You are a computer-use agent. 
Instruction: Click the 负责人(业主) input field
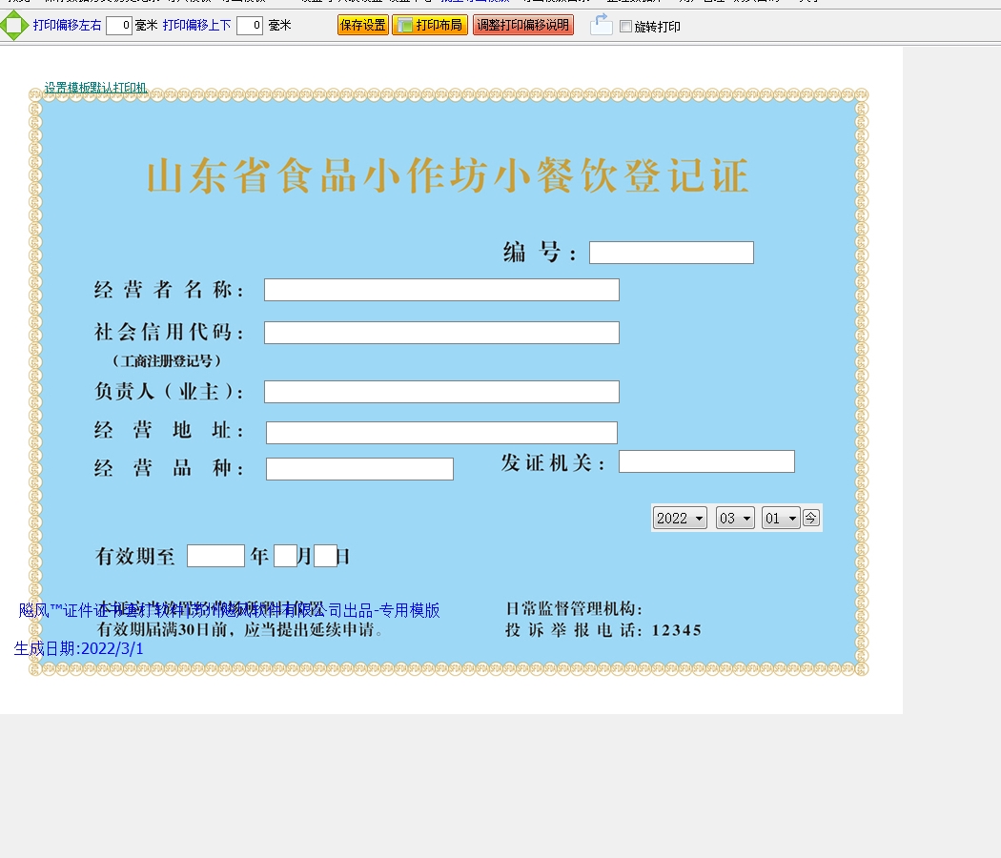441,392
